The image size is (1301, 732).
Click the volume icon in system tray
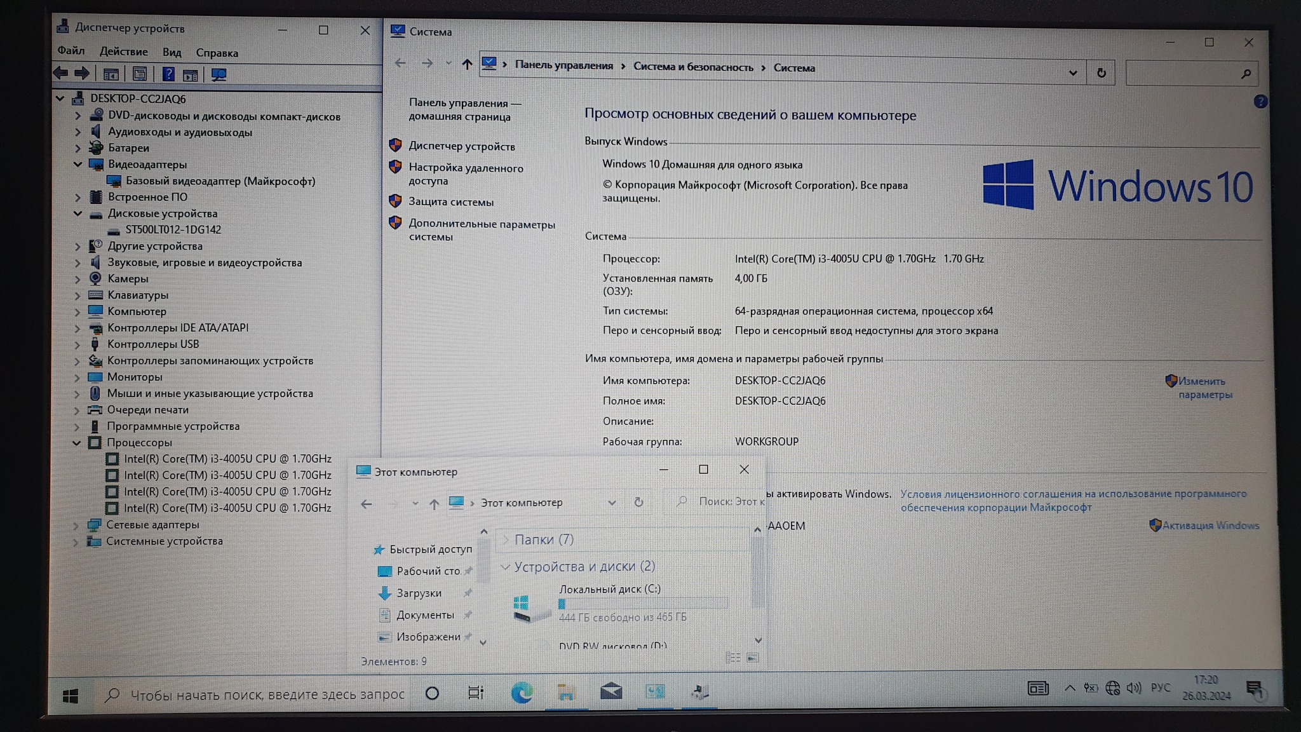point(1133,688)
